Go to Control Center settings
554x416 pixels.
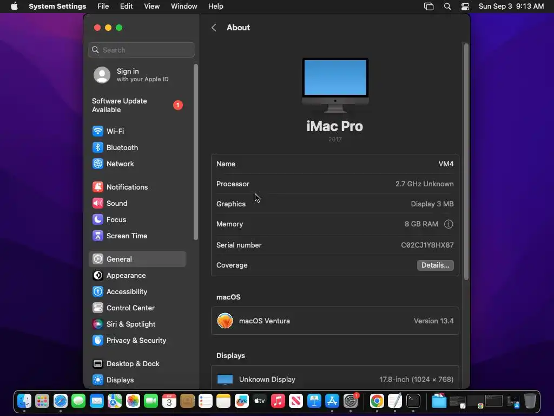(x=137, y=308)
